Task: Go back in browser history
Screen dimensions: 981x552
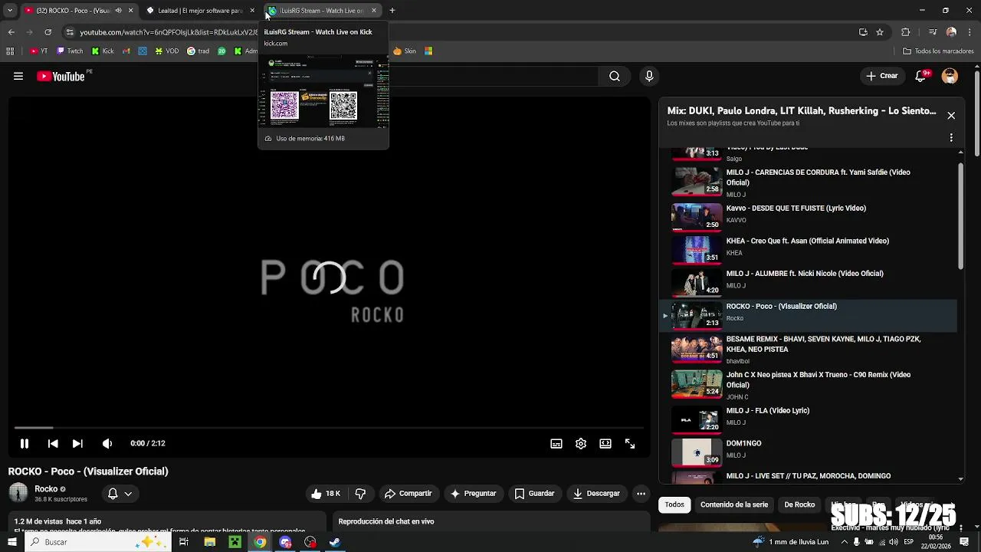Action: [x=11, y=32]
